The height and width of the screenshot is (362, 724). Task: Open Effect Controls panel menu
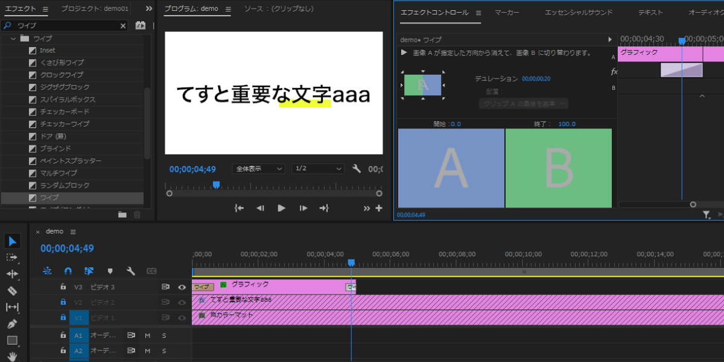coord(478,13)
